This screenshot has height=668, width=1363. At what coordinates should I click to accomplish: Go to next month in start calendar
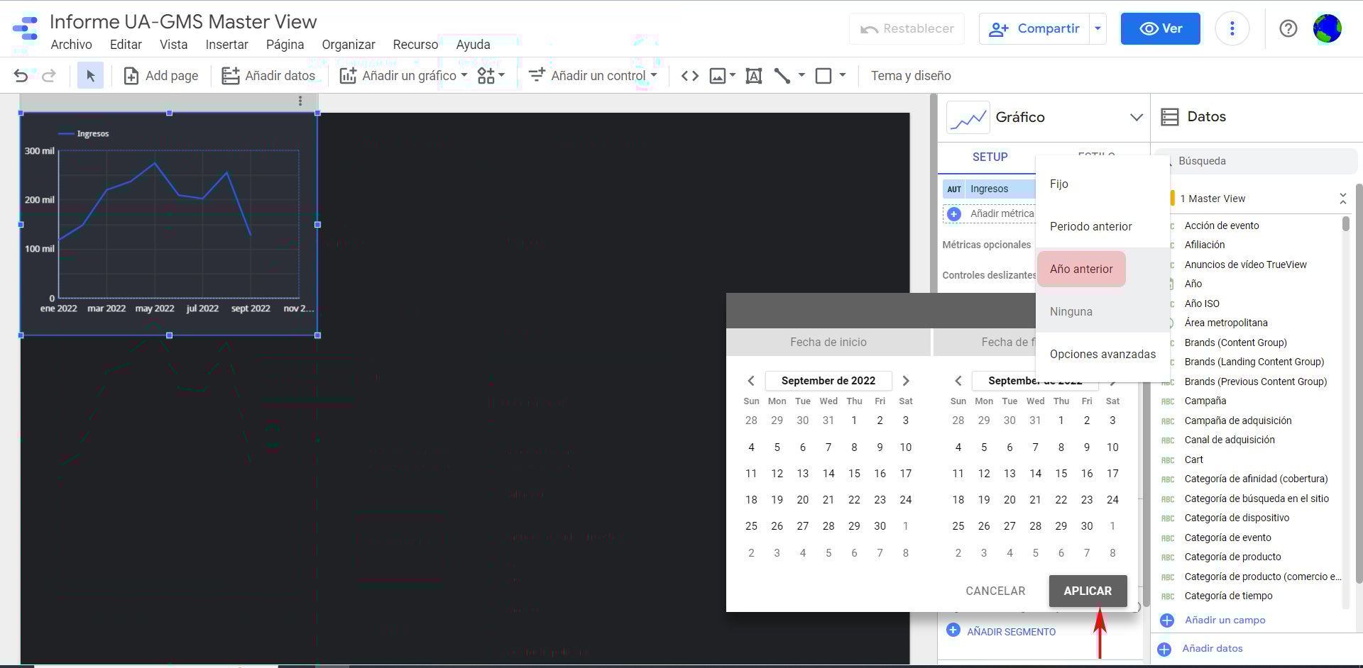click(x=906, y=381)
